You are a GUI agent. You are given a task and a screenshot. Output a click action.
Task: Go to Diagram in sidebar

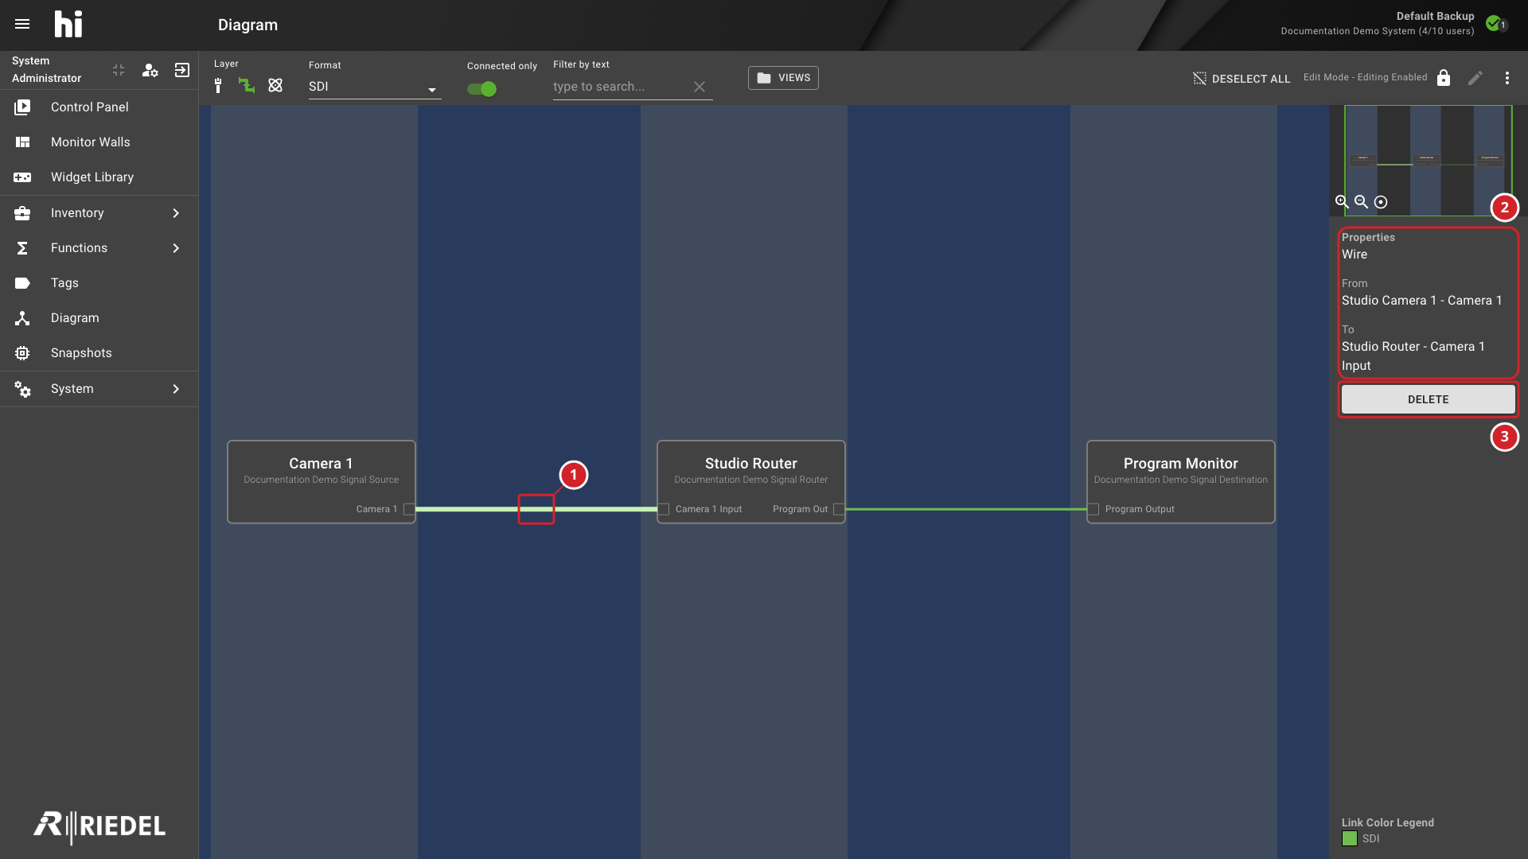pyautogui.click(x=99, y=318)
